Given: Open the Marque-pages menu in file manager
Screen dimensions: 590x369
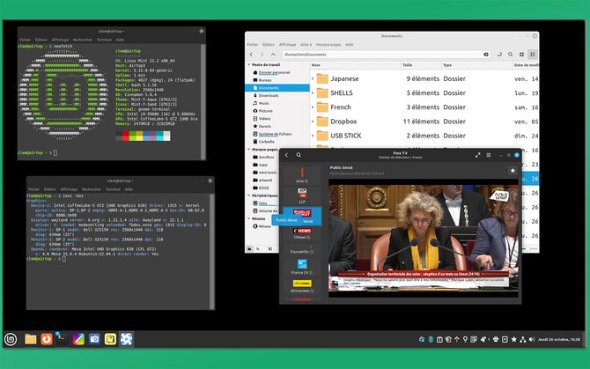Looking at the screenshot, I should 328,44.
